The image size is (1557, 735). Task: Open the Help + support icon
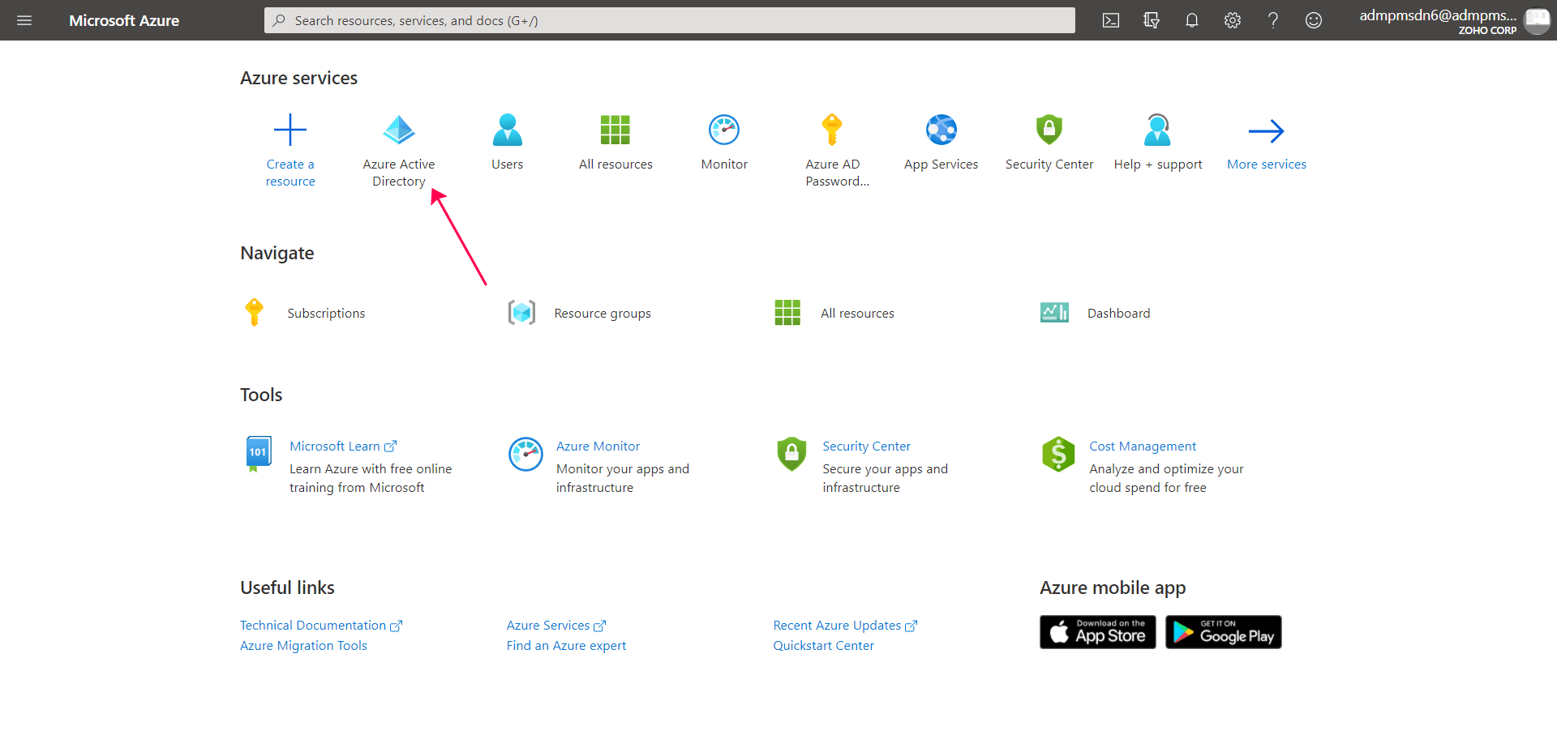tap(1158, 130)
